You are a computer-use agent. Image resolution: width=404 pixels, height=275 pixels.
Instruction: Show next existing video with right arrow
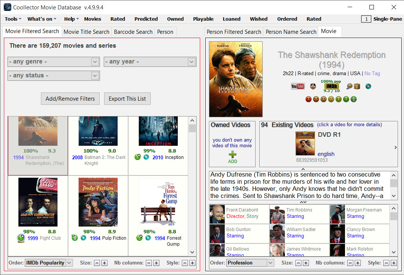pyautogui.click(x=395, y=148)
